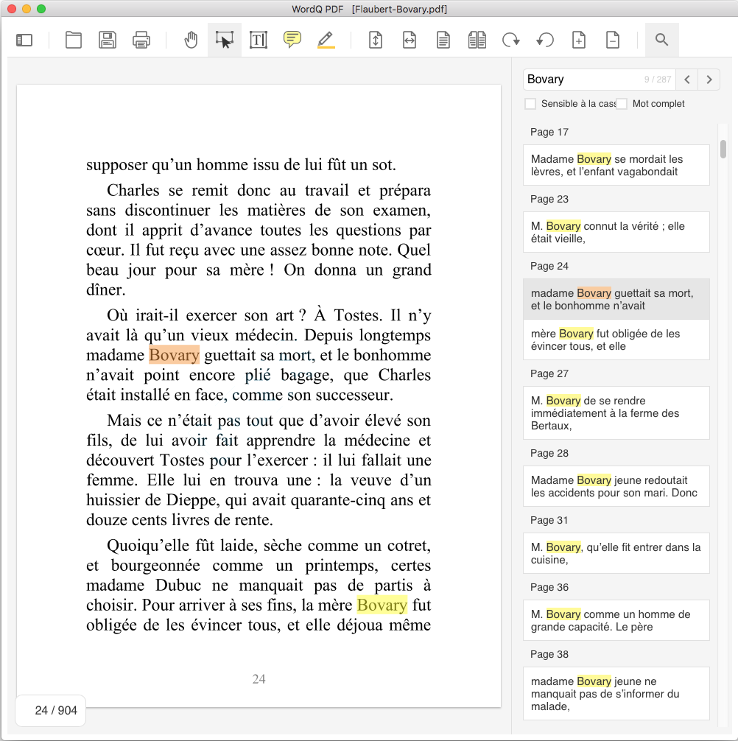Select the text selection tool
The width and height of the screenshot is (738, 741).
259,41
